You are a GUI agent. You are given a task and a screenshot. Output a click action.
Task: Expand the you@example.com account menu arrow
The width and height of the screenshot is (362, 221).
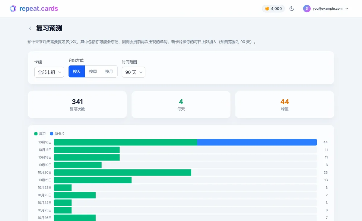tap(347, 9)
